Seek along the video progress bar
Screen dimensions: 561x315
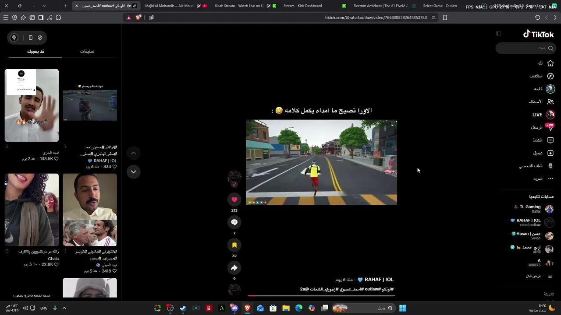pyautogui.click(x=321, y=296)
